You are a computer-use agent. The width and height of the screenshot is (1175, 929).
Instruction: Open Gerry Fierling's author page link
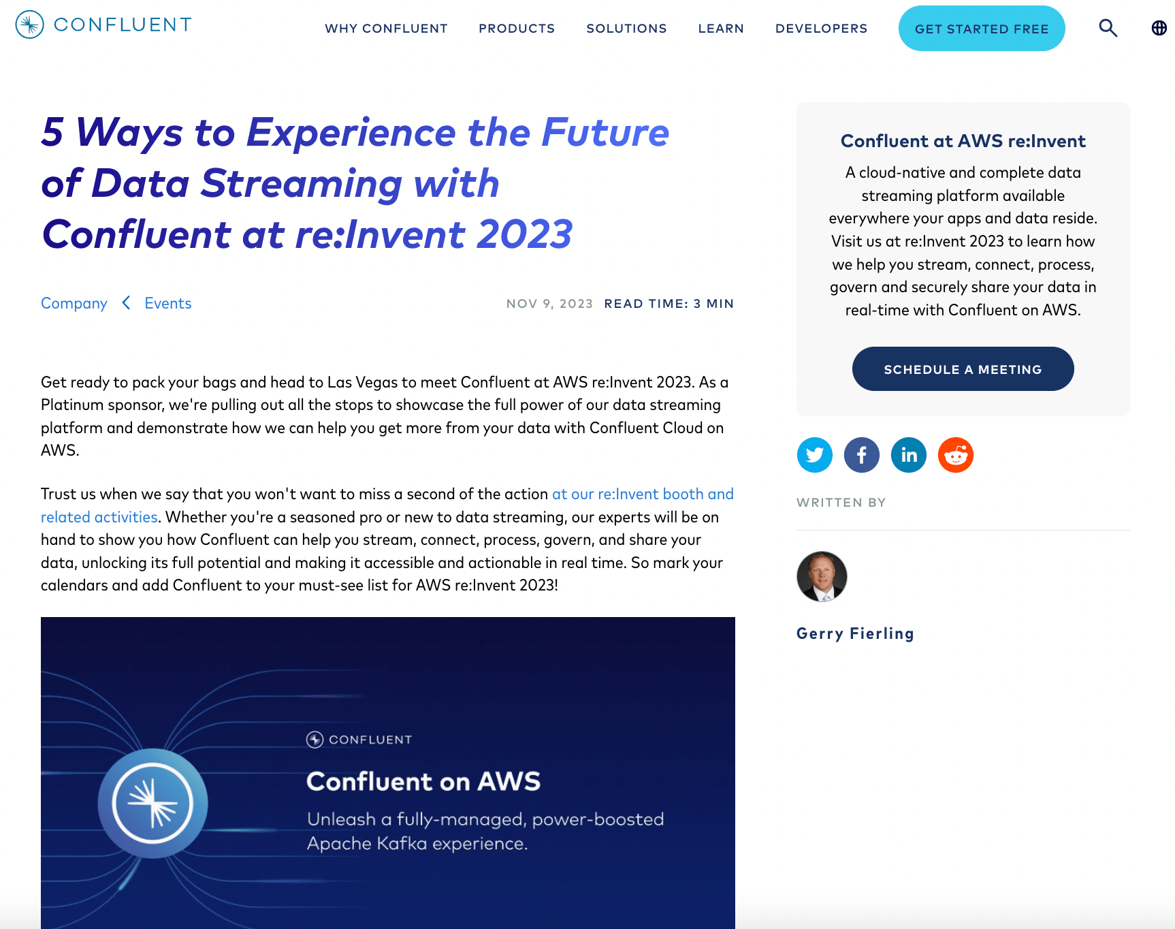(x=855, y=633)
